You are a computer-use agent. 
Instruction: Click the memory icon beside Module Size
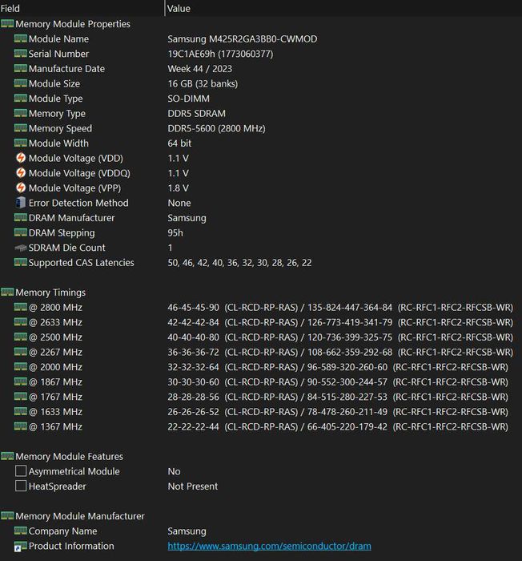(20, 83)
